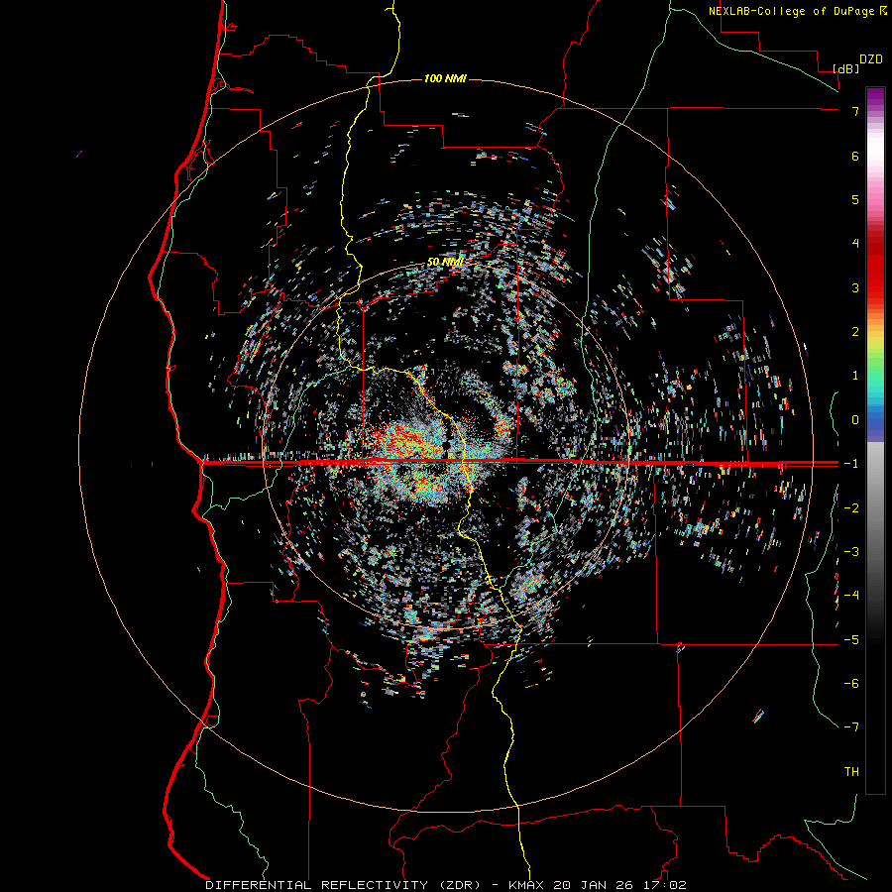The image size is (892, 892).
Task: Click the NEXLAB-College of DuPage credit text
Action: click(x=797, y=11)
